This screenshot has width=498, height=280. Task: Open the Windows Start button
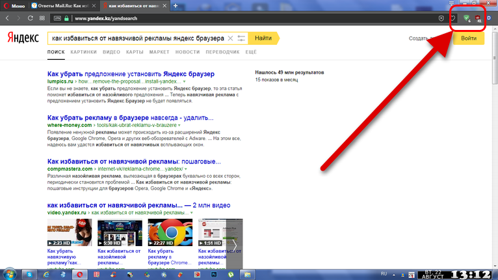click(x=10, y=274)
